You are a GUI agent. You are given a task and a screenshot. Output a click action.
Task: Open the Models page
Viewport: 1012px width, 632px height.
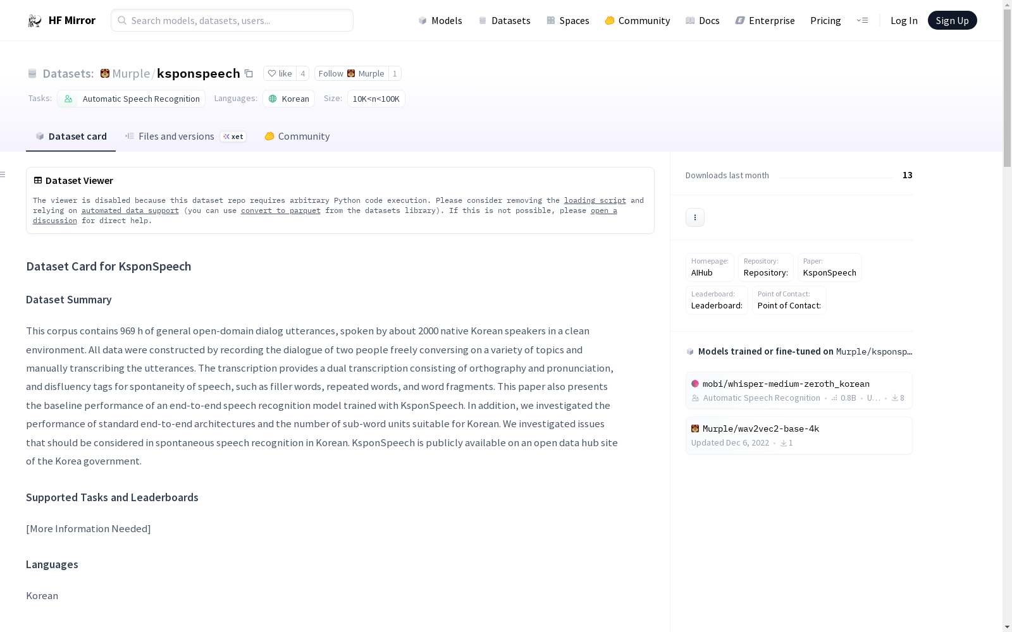(440, 21)
